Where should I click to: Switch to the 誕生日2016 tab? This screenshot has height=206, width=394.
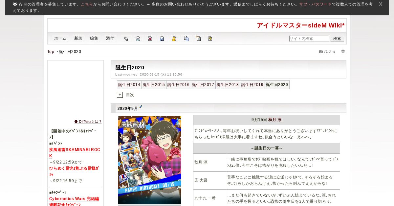(179, 85)
